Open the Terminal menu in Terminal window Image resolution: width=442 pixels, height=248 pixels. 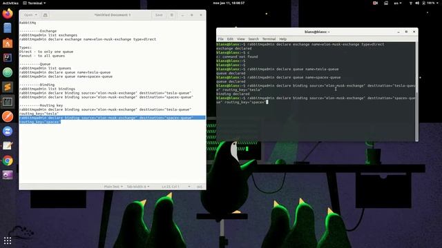click(x=269, y=39)
